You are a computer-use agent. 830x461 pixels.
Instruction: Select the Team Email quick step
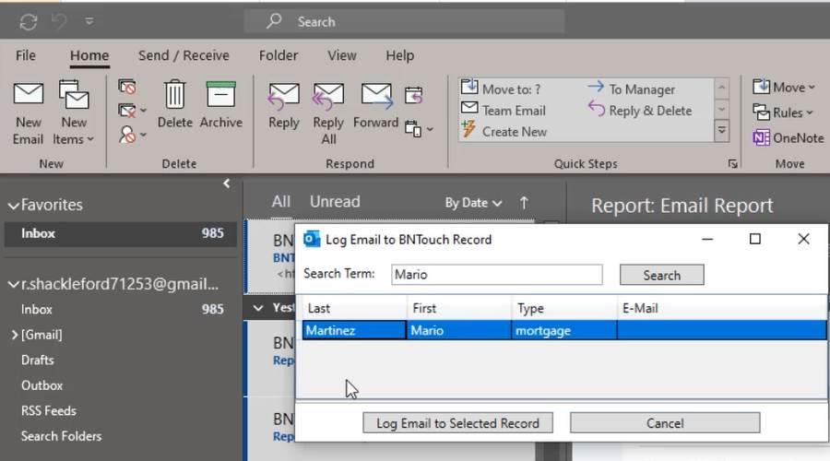(504, 110)
